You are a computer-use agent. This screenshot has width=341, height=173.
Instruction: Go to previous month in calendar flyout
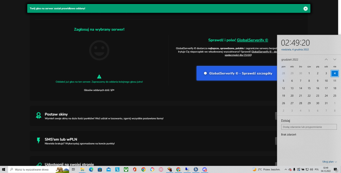coord(326,60)
